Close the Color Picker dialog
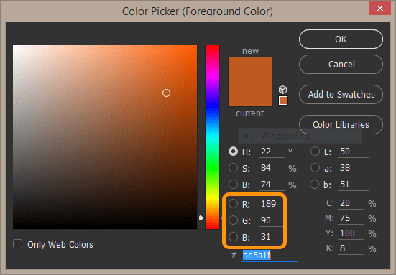This screenshot has width=396, height=275. coord(380,8)
